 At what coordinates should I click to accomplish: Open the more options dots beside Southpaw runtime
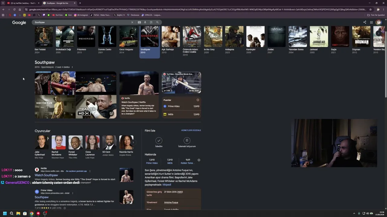[x=72, y=67]
